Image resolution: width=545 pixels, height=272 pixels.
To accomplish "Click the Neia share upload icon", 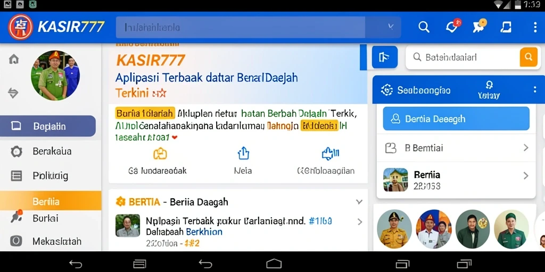I will tap(243, 153).
